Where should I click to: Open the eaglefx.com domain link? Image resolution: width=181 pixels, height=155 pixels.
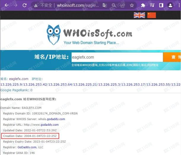click(19, 79)
